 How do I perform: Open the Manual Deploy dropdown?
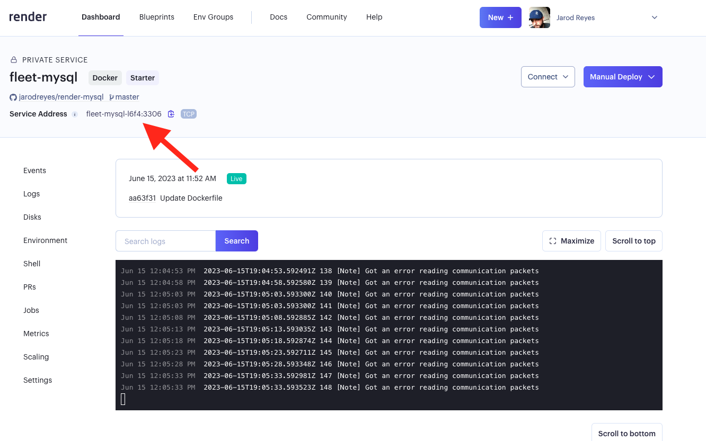pyautogui.click(x=623, y=77)
